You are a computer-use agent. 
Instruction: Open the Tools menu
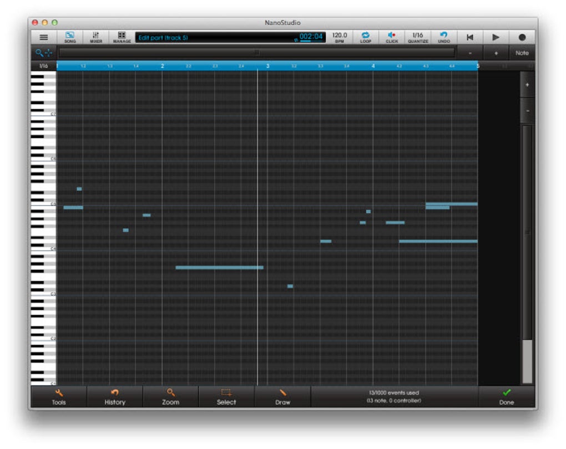click(x=59, y=397)
